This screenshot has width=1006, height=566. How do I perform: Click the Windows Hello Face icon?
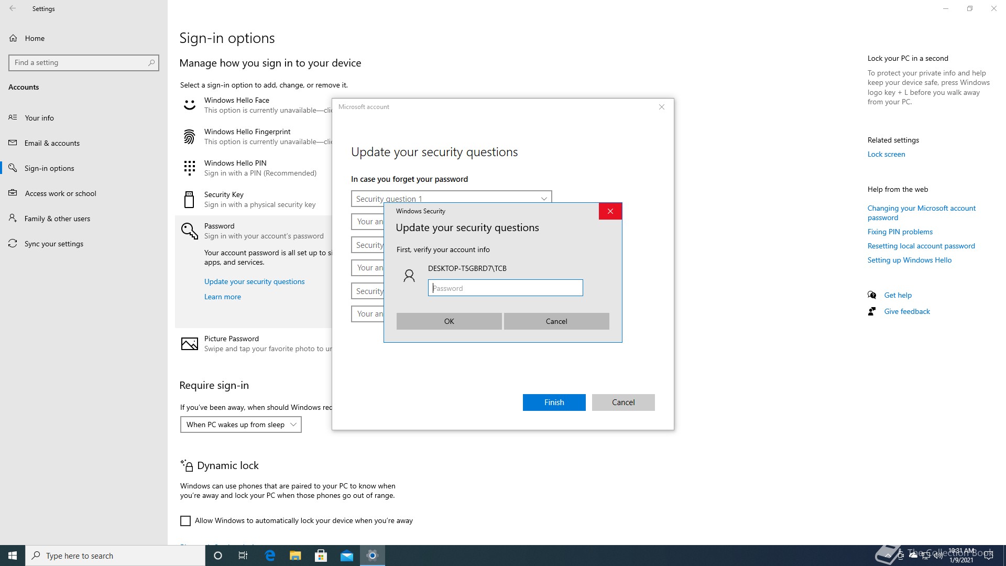click(189, 105)
